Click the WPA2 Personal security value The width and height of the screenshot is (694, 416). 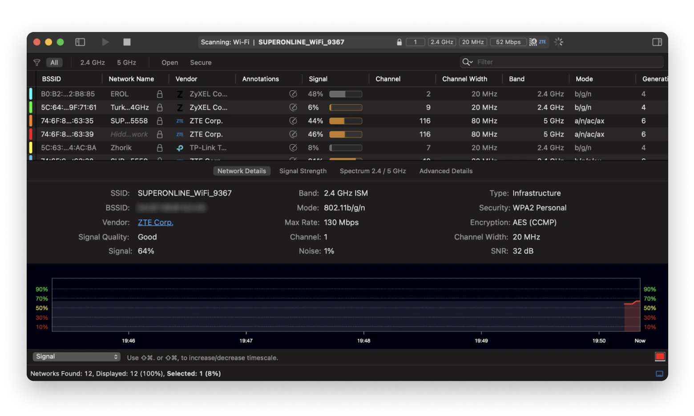pos(540,208)
